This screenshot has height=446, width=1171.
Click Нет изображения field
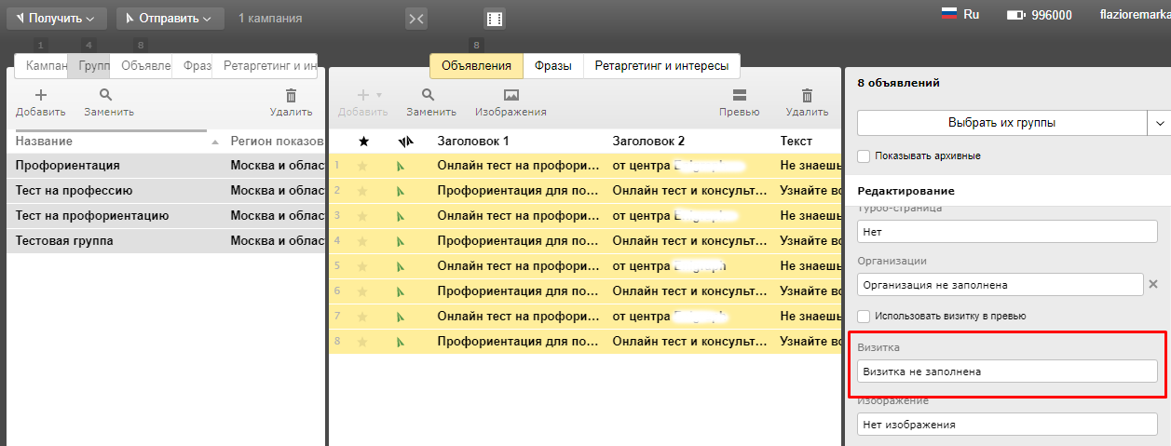[1007, 424]
